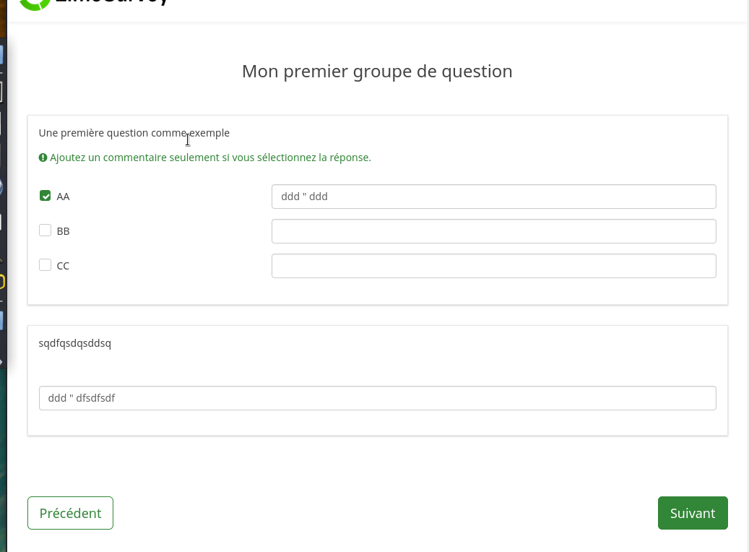Viewport: 749px width, 552px height.
Task: Click the 'Une première question comme exemple' text
Action: 134,133
